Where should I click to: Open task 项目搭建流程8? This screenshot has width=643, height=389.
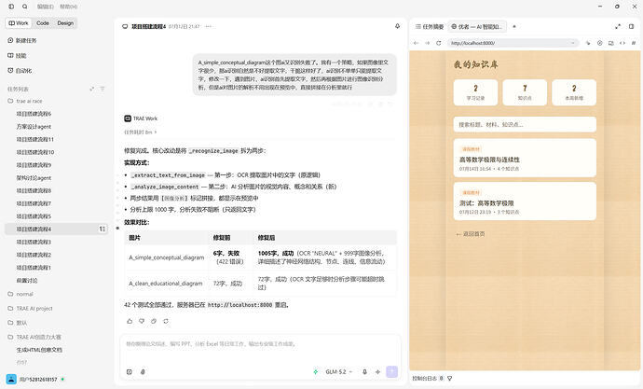(x=34, y=190)
